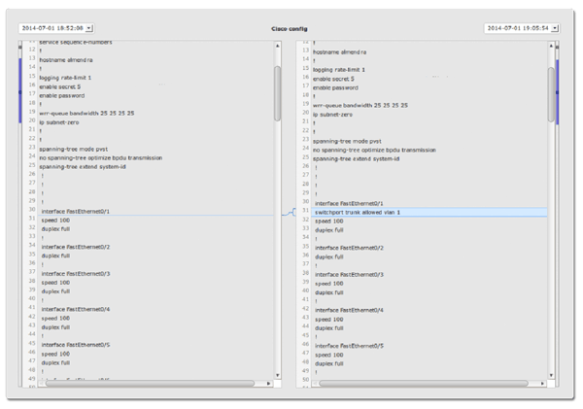Click 'interface FastEthernet0/1' in the right pane
The height and width of the screenshot is (409, 583).
click(x=349, y=204)
